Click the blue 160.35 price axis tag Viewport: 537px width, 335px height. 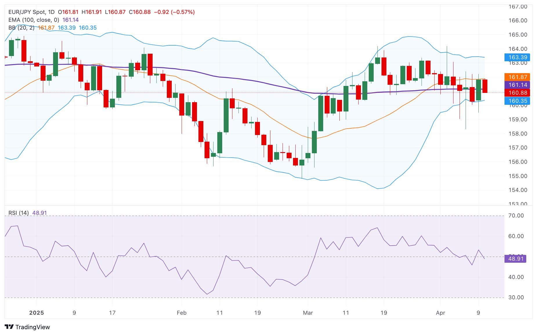coord(517,101)
